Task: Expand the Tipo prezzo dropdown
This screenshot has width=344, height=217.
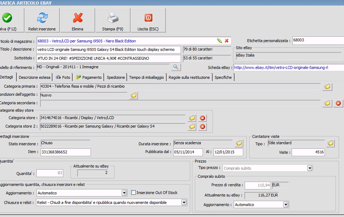Action: coord(310,168)
